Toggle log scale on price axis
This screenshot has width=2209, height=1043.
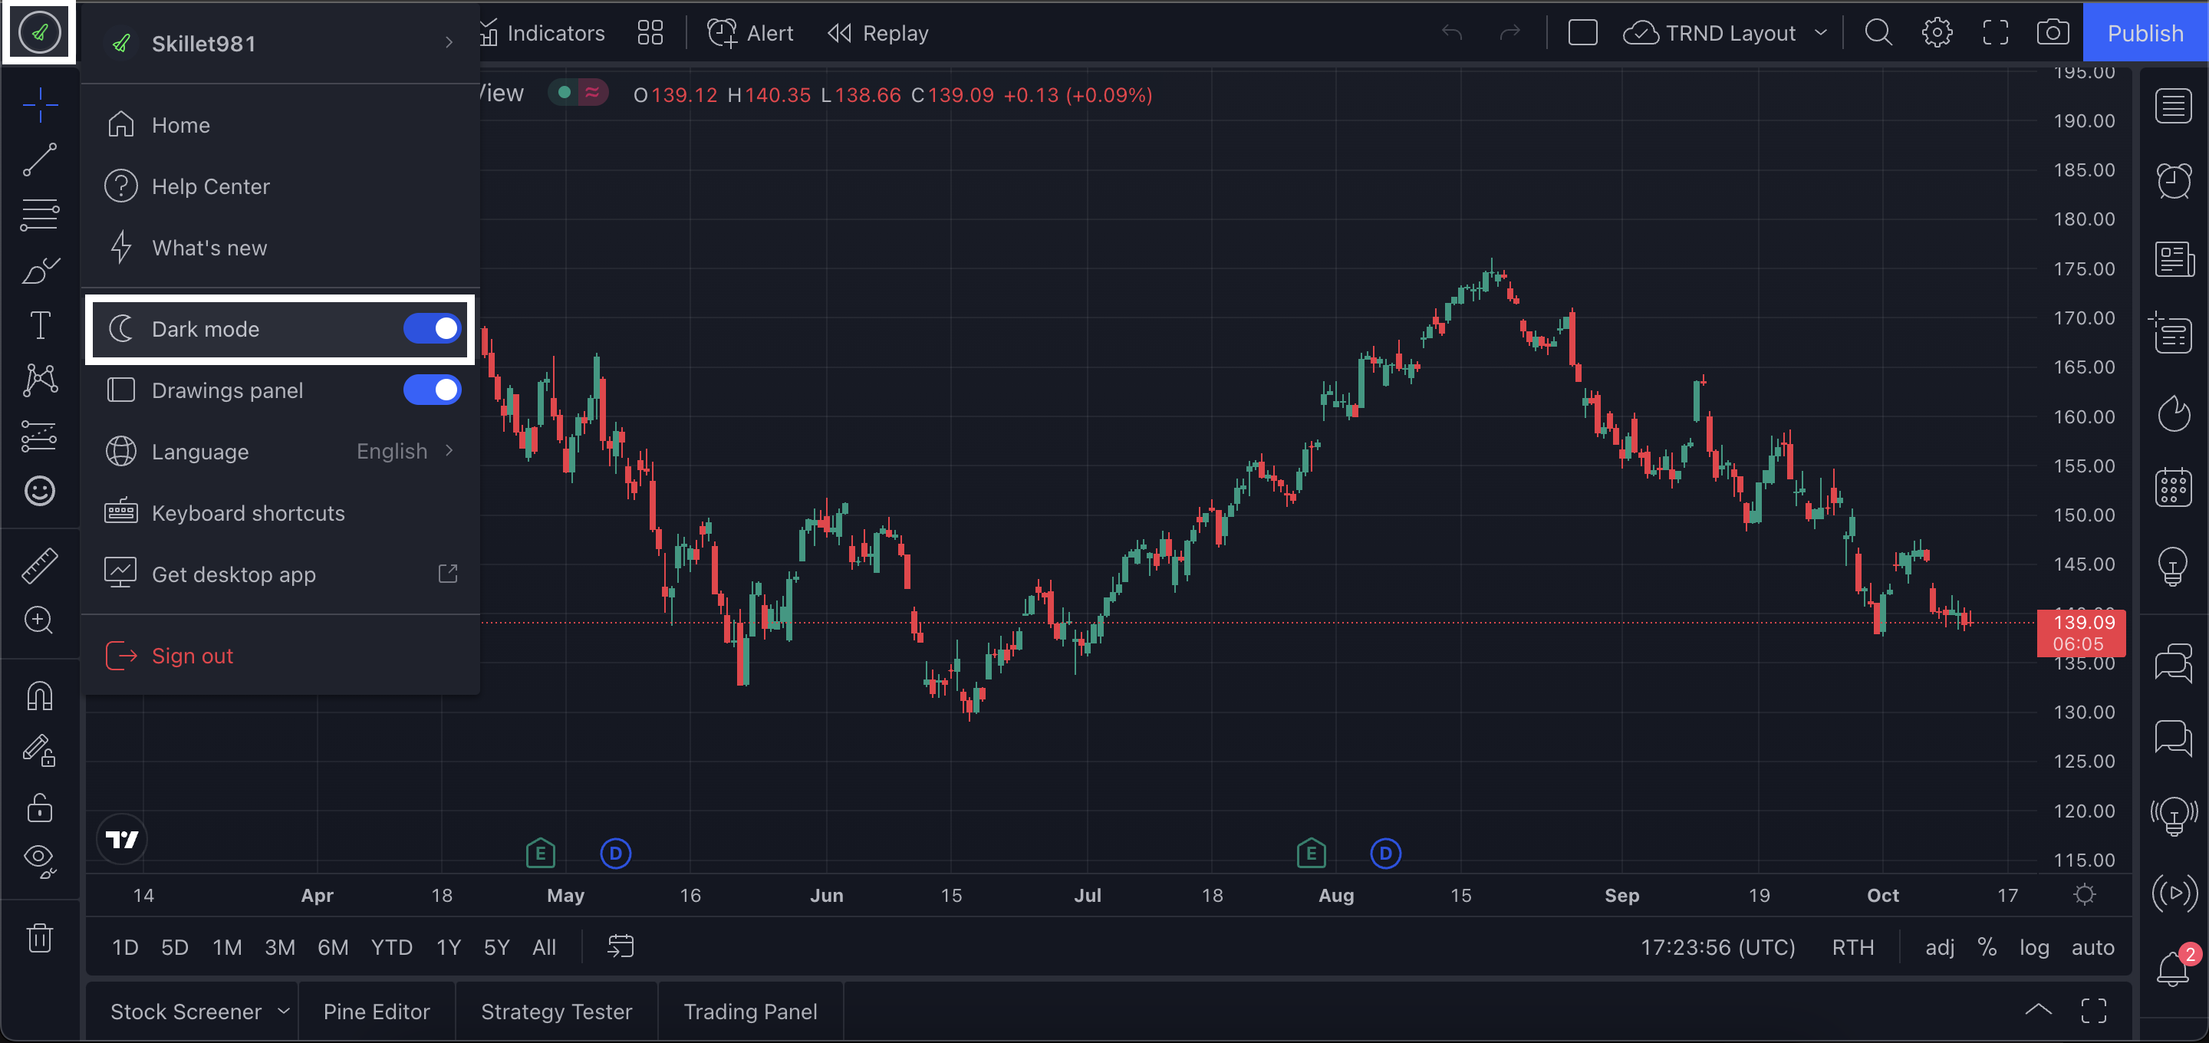(2033, 947)
